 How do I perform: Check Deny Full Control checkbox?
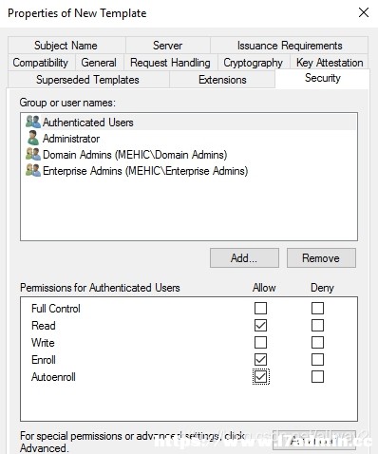point(317,308)
